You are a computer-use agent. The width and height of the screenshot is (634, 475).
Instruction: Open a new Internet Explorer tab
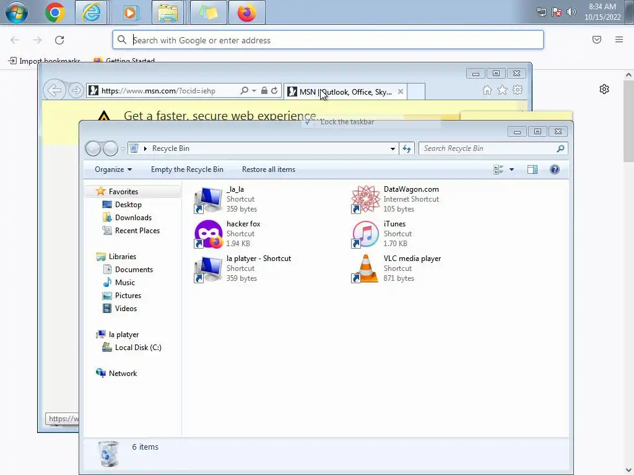click(416, 92)
